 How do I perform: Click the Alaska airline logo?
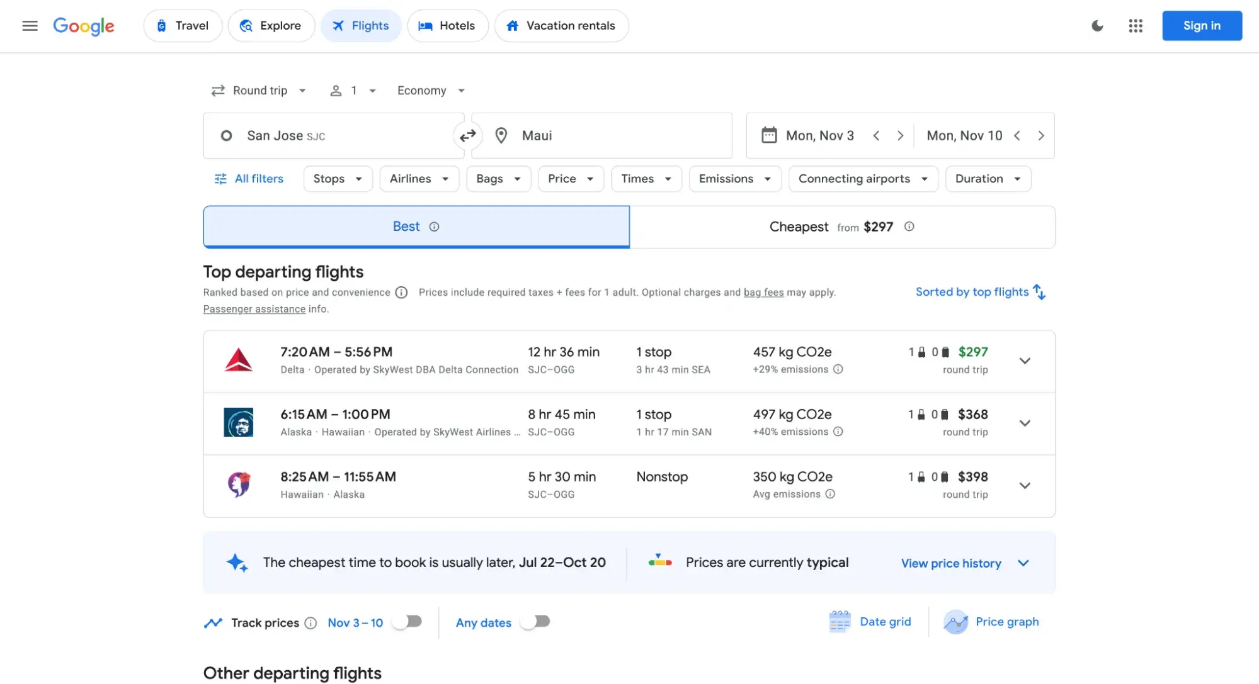coord(239,422)
